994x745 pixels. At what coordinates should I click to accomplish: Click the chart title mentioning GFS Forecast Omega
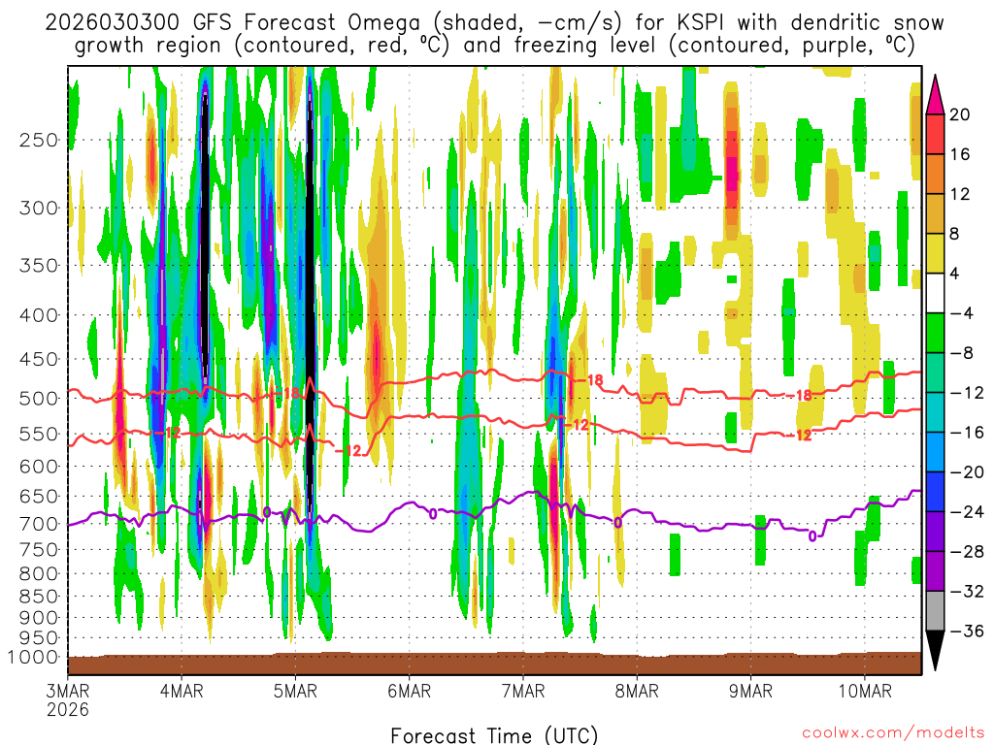pos(494,33)
